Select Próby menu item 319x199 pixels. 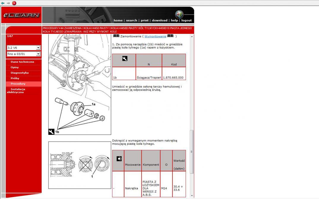[x=15, y=78]
